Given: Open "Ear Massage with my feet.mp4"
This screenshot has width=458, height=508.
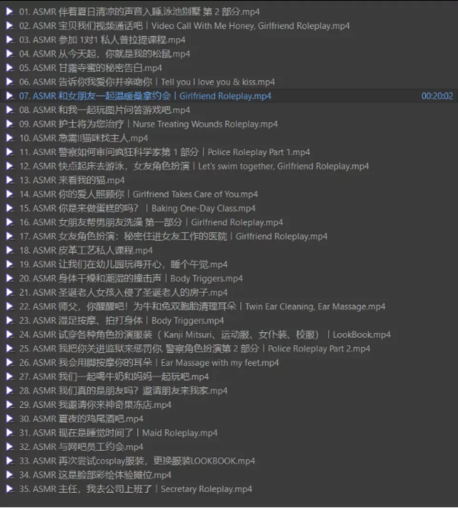Looking at the screenshot, I should (x=149, y=363).
